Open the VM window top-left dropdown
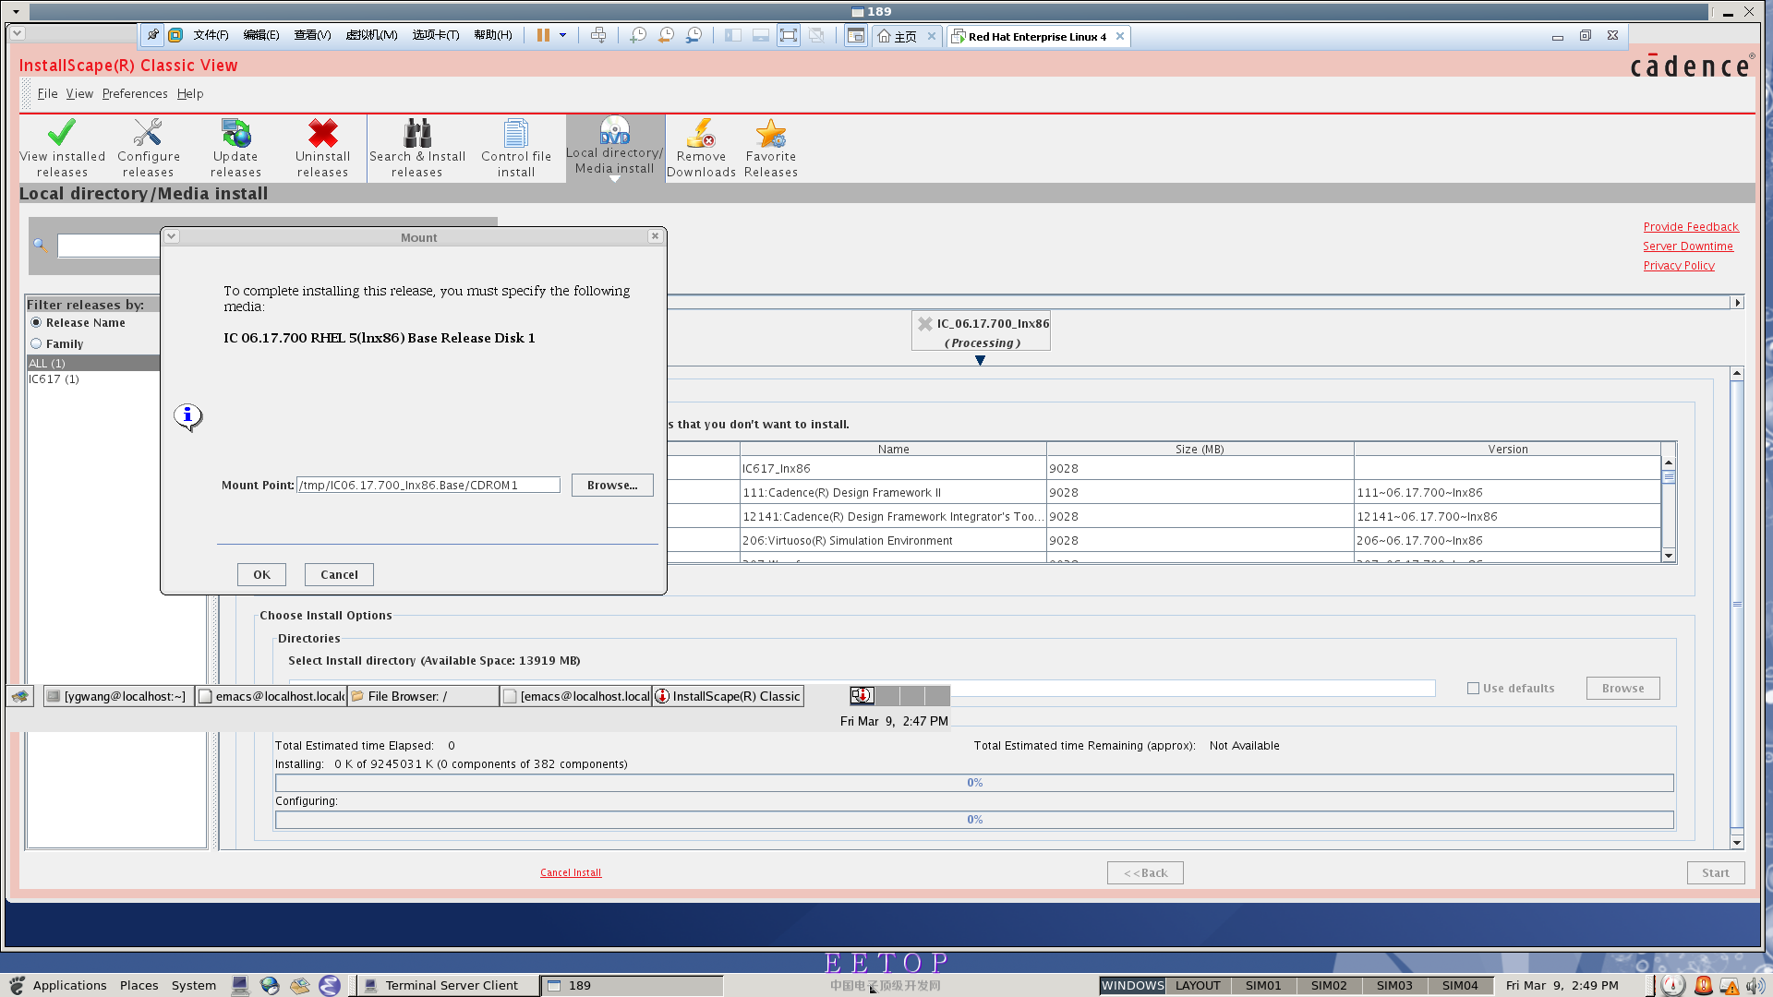The image size is (1773, 997). tap(18, 33)
